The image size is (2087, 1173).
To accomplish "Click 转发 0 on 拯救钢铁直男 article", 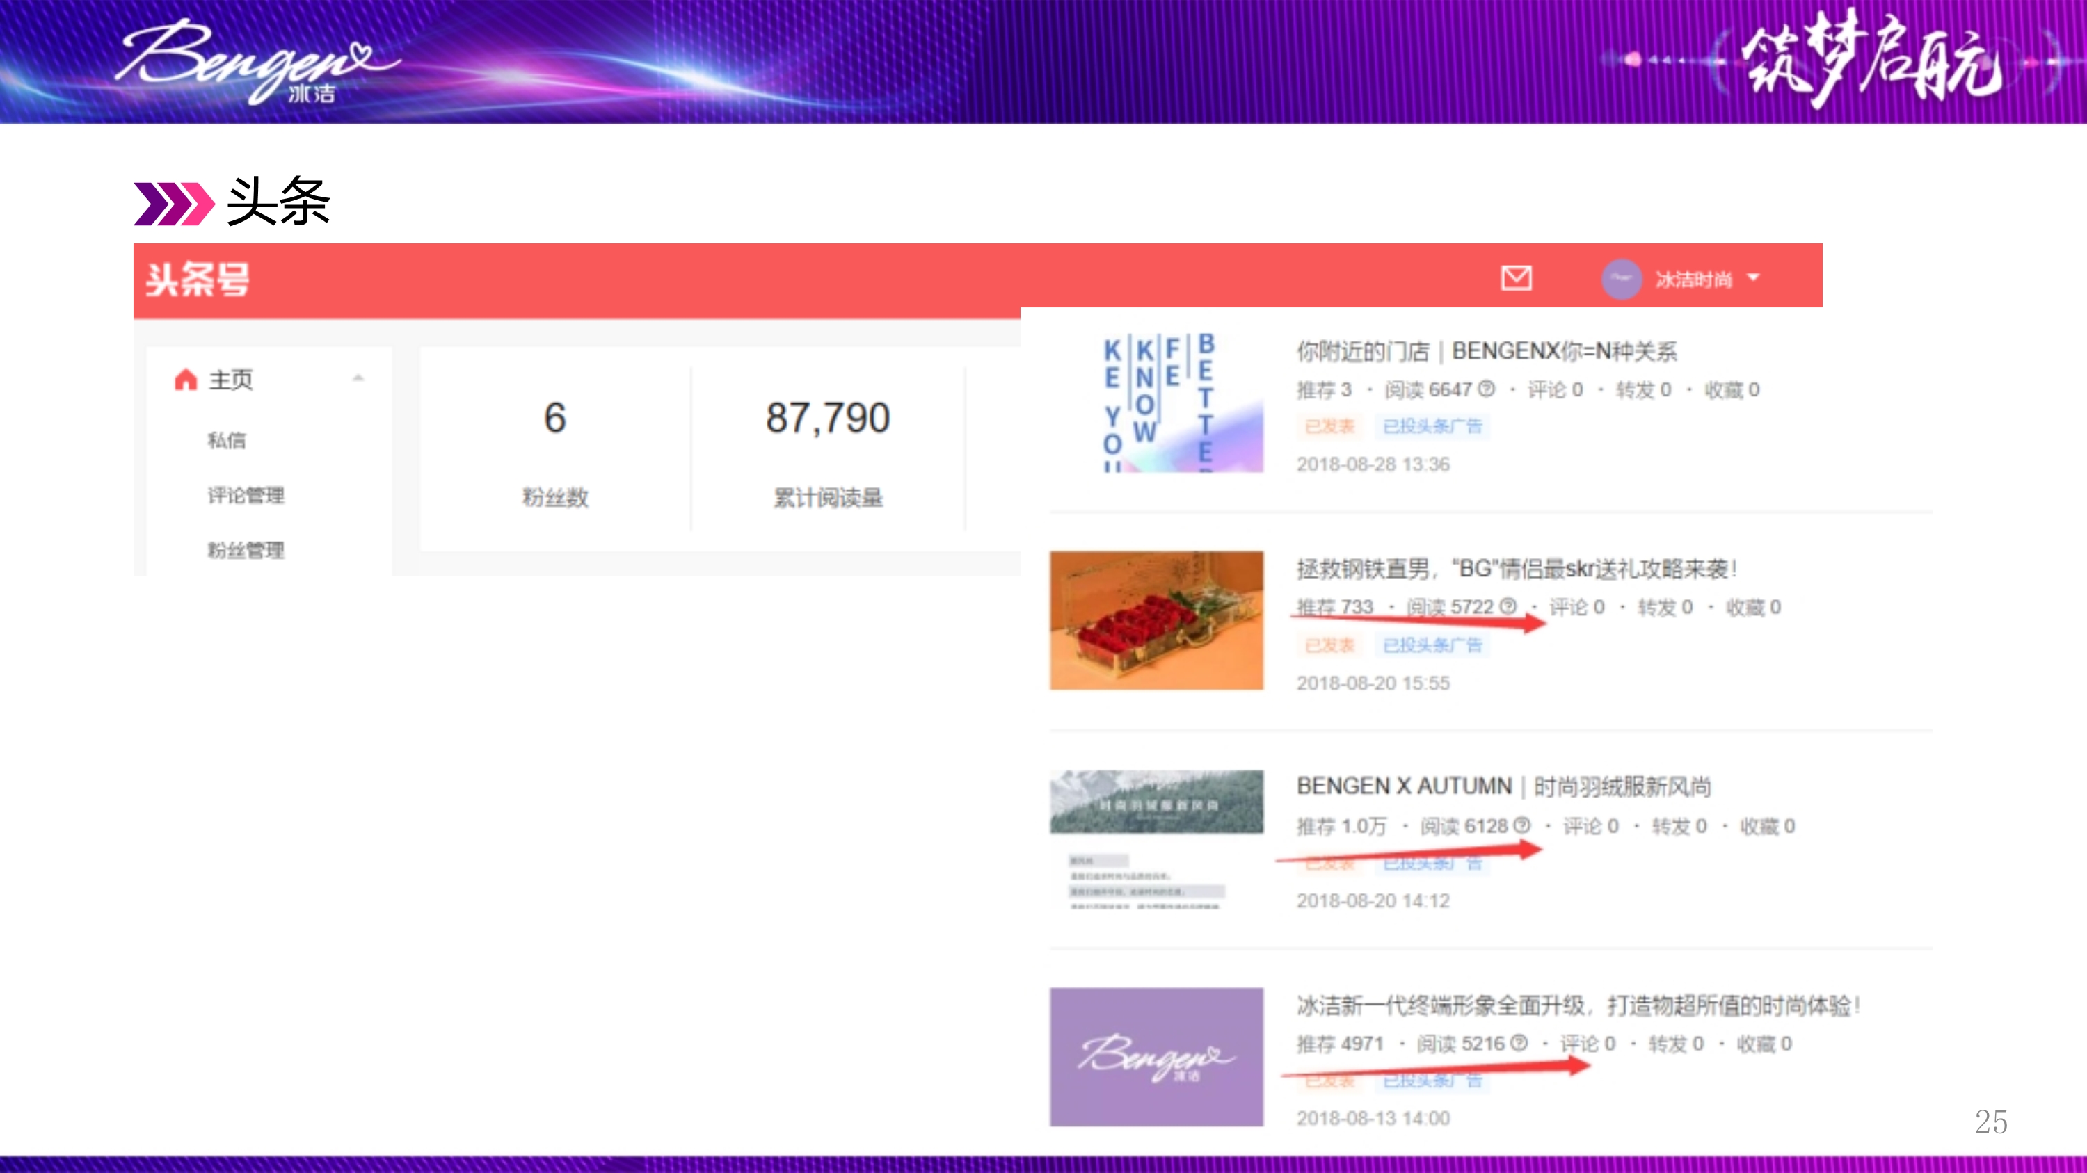I will (1665, 607).
